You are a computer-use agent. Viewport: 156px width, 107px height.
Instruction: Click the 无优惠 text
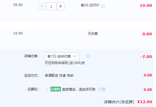(93, 34)
